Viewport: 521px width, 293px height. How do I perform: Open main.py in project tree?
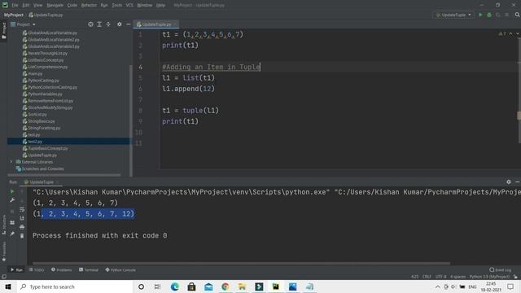coord(35,74)
